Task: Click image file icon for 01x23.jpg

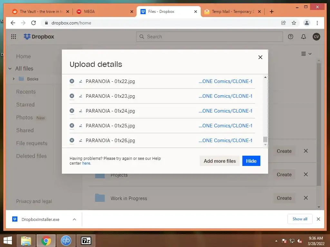Action: pyautogui.click(x=80, y=96)
